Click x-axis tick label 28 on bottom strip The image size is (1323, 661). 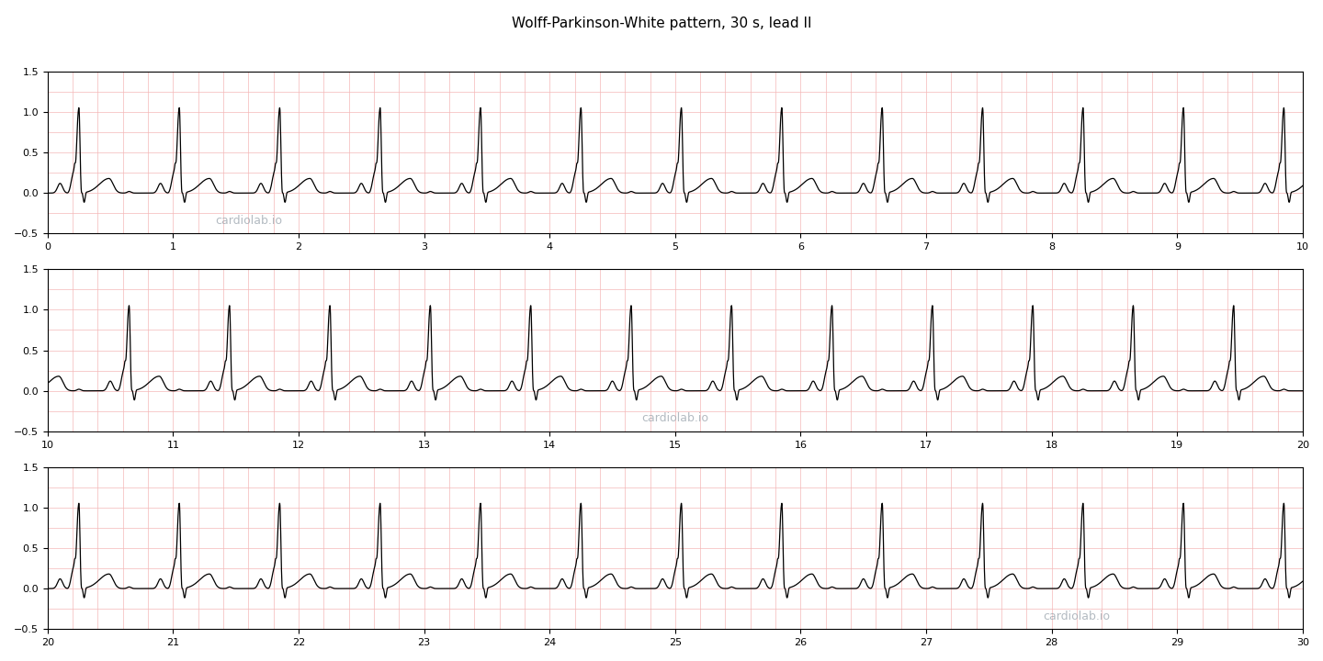[1052, 642]
